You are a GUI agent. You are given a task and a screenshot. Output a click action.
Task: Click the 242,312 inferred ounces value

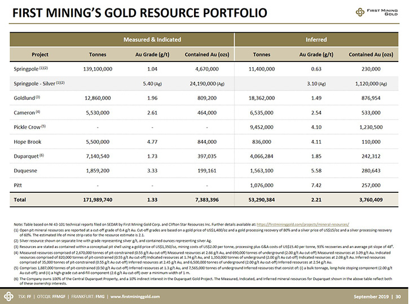point(371,156)
